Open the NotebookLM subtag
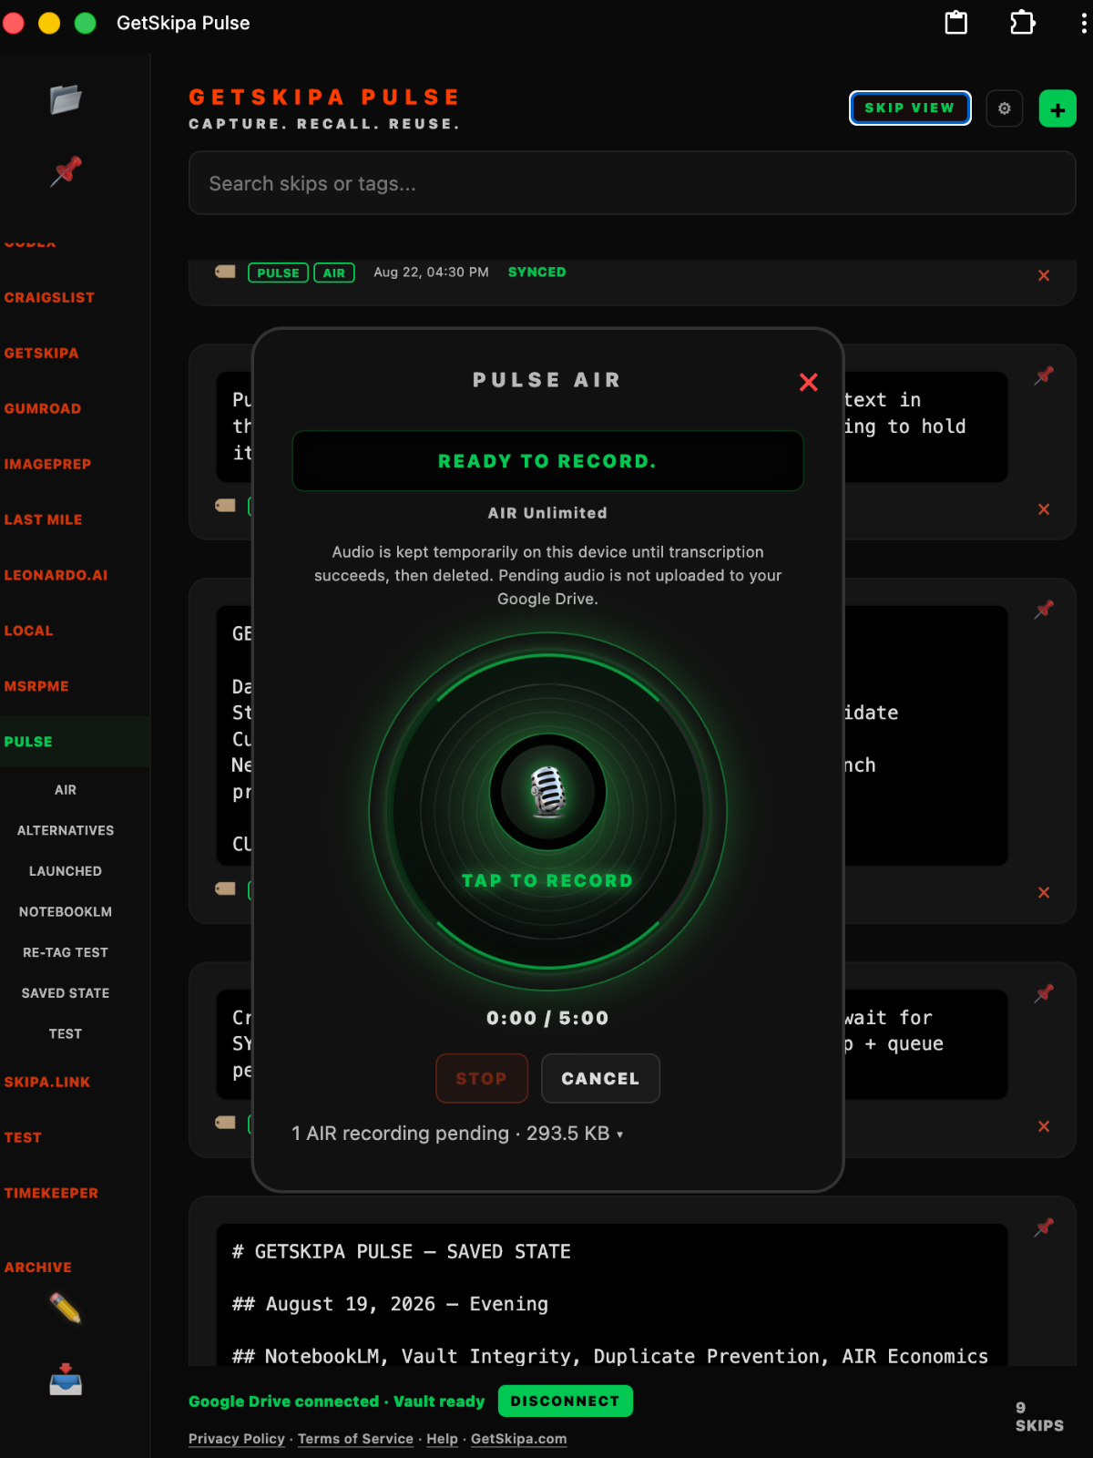1093x1458 pixels. pyautogui.click(x=66, y=912)
